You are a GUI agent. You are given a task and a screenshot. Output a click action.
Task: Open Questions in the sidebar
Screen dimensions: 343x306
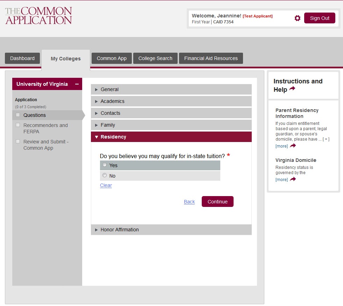tap(35, 115)
